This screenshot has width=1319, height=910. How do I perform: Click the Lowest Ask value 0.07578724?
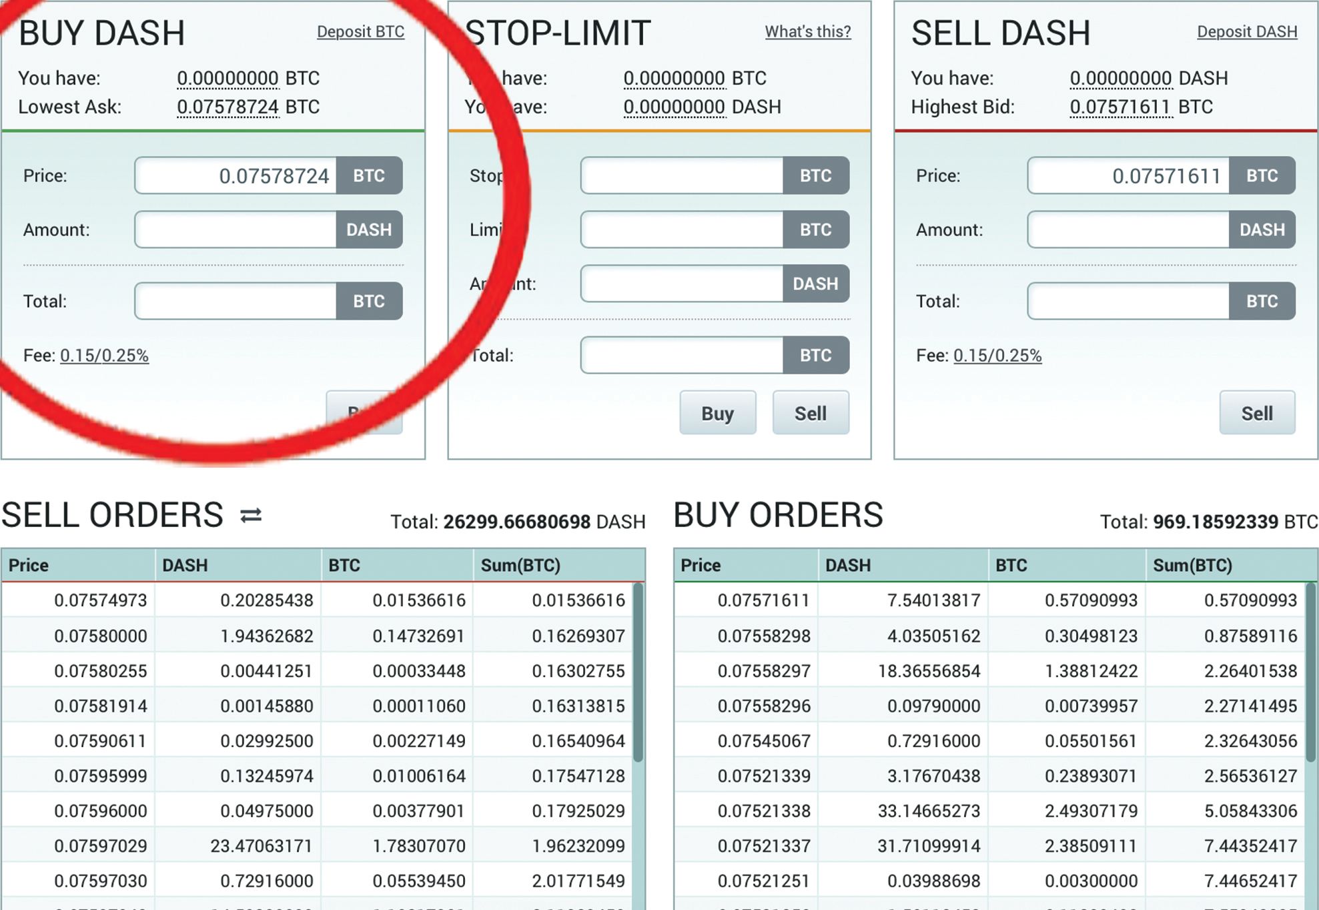(228, 107)
